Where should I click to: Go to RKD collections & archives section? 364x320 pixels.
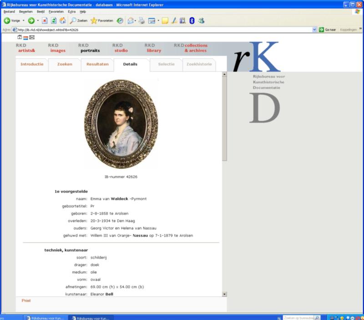191,48
